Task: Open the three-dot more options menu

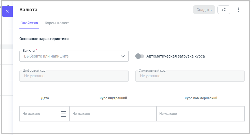Action: click(x=238, y=10)
